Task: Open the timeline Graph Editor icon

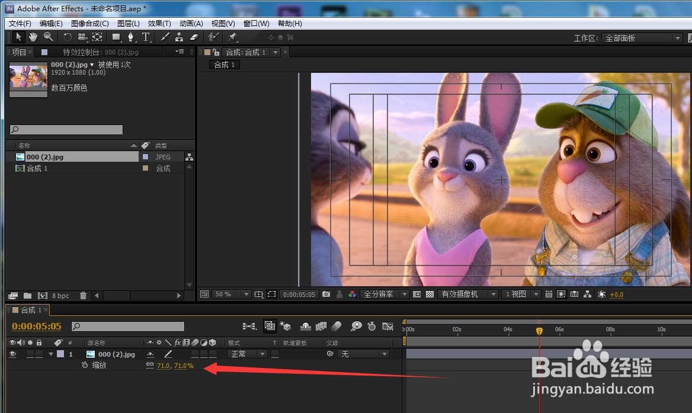Action: [387, 326]
